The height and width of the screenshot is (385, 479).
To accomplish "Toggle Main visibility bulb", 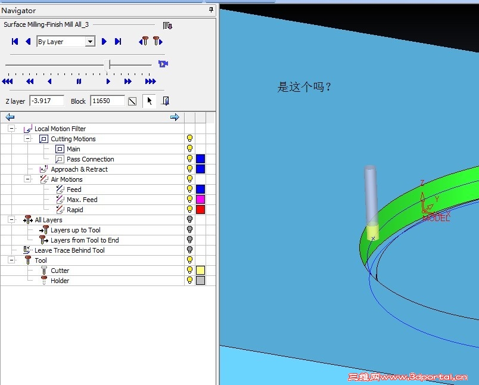I will click(189, 148).
